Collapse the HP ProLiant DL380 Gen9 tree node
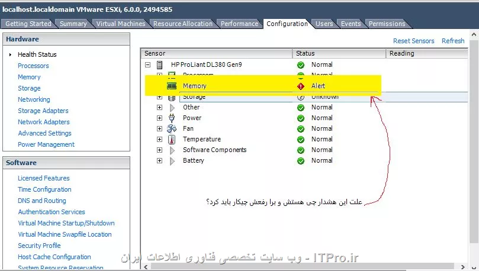The width and height of the screenshot is (479, 271). click(148, 64)
